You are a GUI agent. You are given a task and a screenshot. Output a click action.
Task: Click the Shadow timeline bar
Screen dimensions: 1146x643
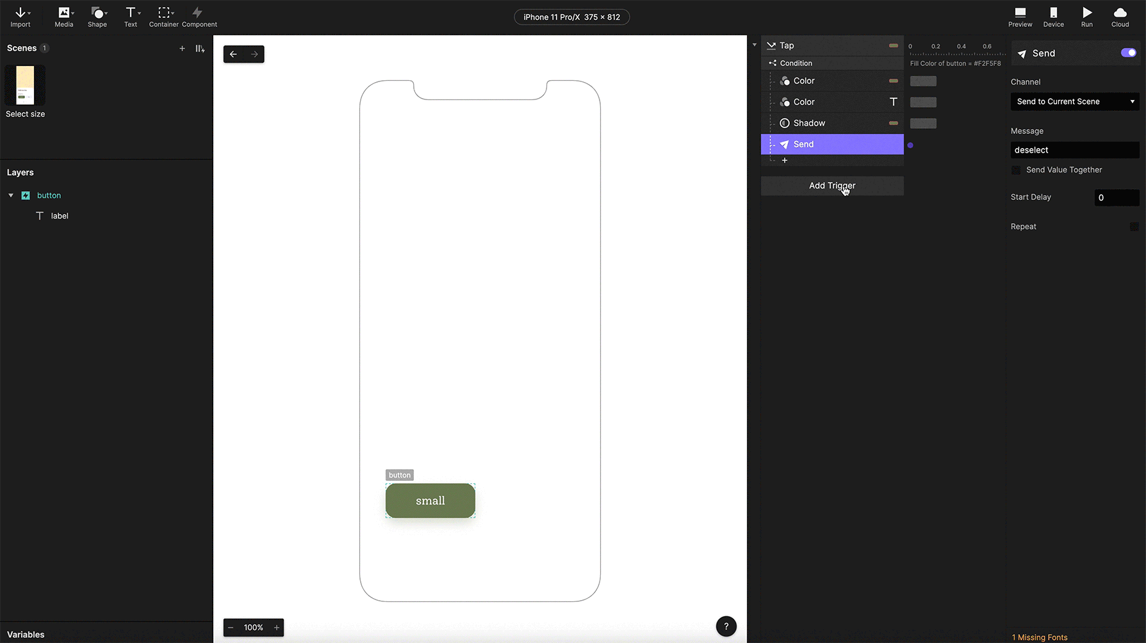[x=923, y=123]
